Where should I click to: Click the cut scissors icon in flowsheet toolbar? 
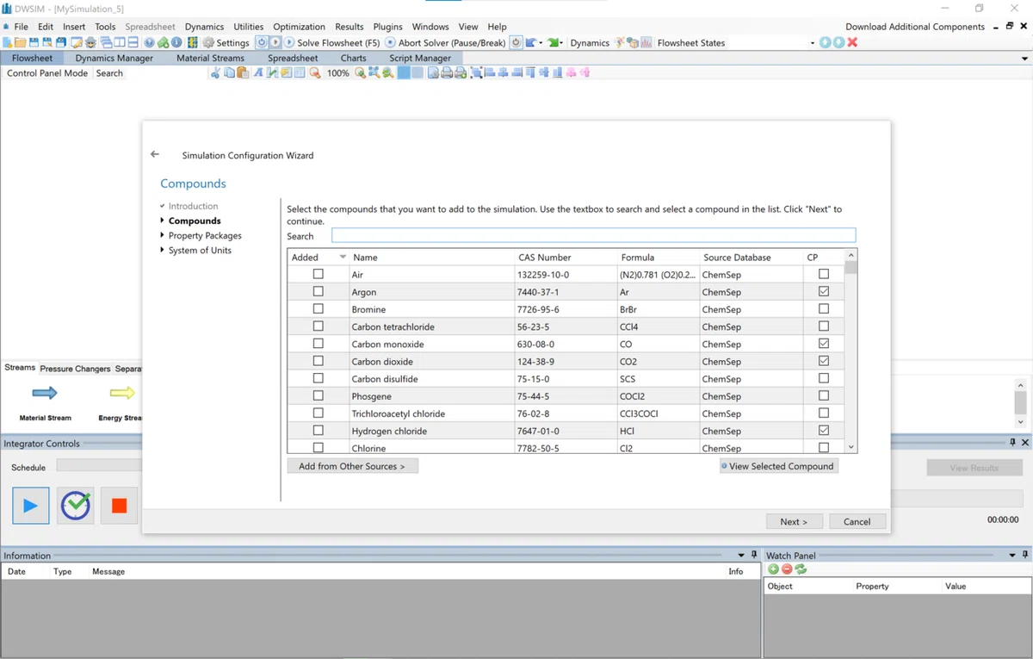coord(215,73)
